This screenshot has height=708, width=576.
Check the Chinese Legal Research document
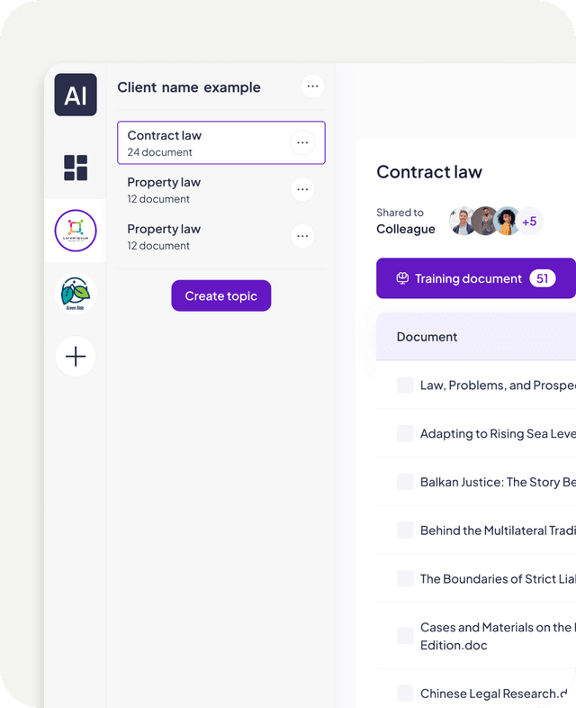[405, 693]
